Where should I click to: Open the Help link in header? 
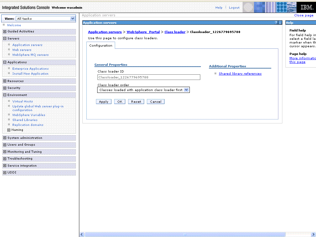[x=219, y=7]
